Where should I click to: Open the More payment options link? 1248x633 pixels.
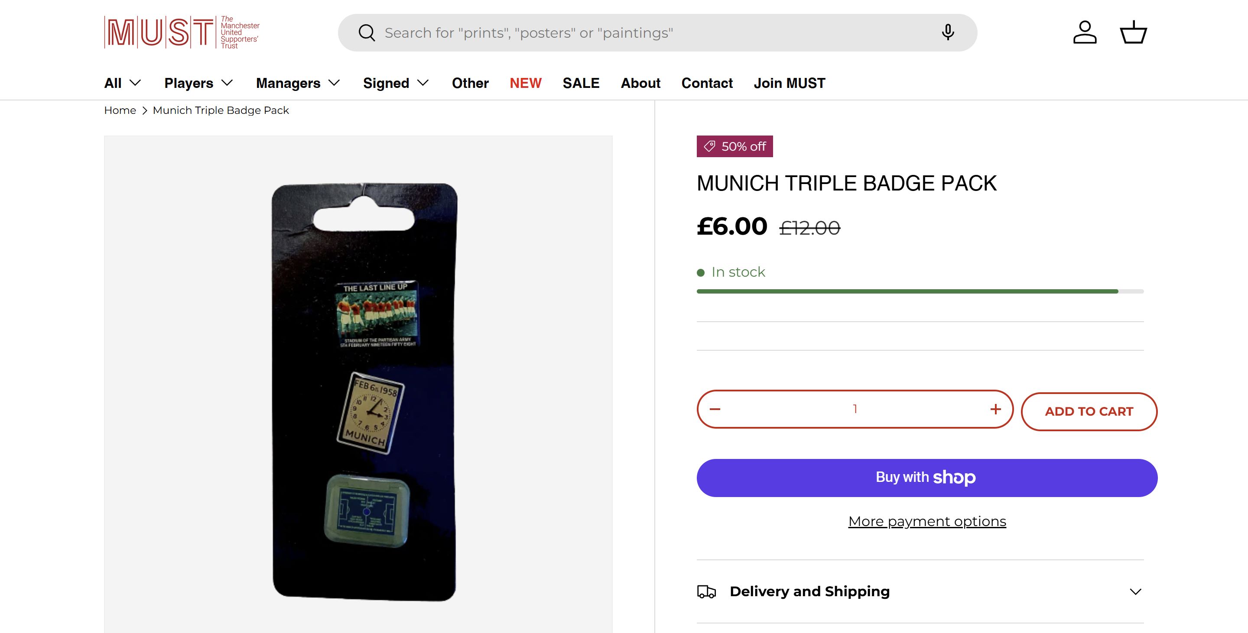[927, 521]
